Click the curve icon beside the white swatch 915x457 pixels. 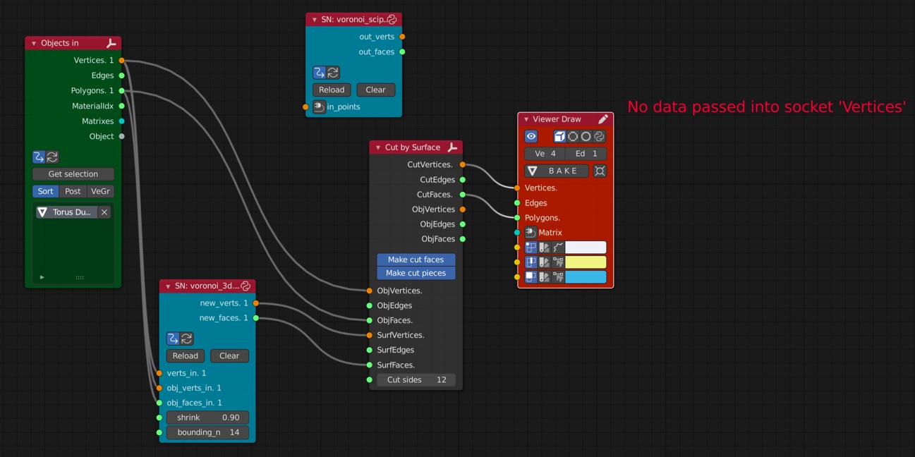[557, 248]
